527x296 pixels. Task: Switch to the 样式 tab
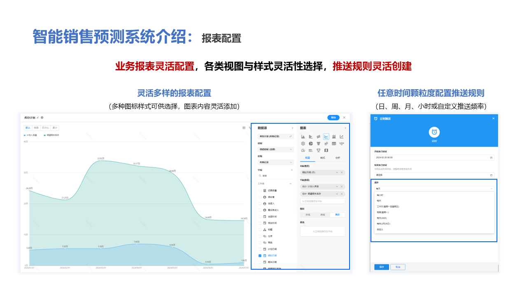coord(323,157)
